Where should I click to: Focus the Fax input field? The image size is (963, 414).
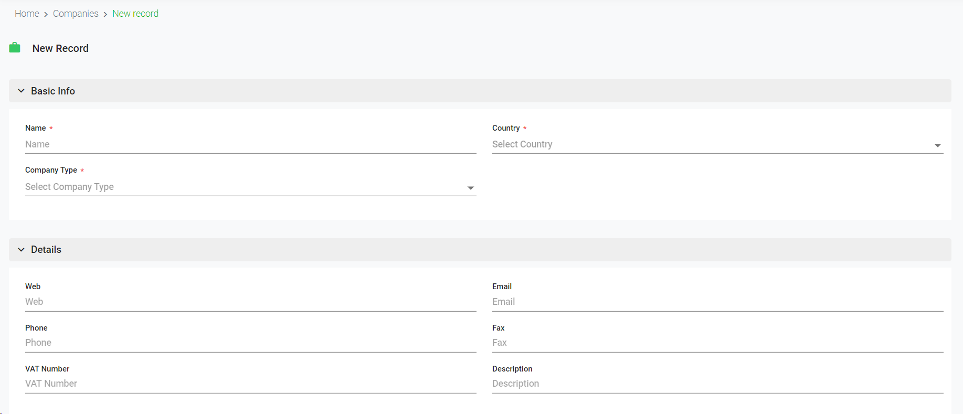coord(717,343)
